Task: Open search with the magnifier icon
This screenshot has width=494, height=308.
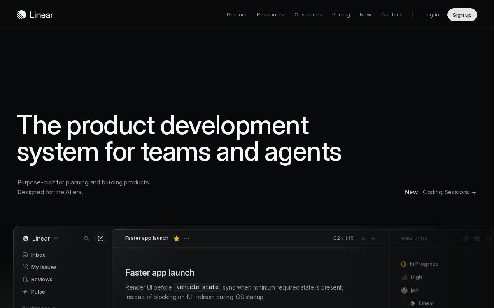Action: 86,238
